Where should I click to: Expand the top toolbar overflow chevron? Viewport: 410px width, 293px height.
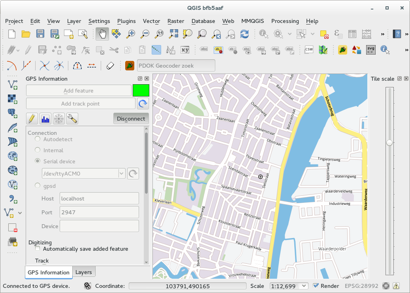[382, 34]
